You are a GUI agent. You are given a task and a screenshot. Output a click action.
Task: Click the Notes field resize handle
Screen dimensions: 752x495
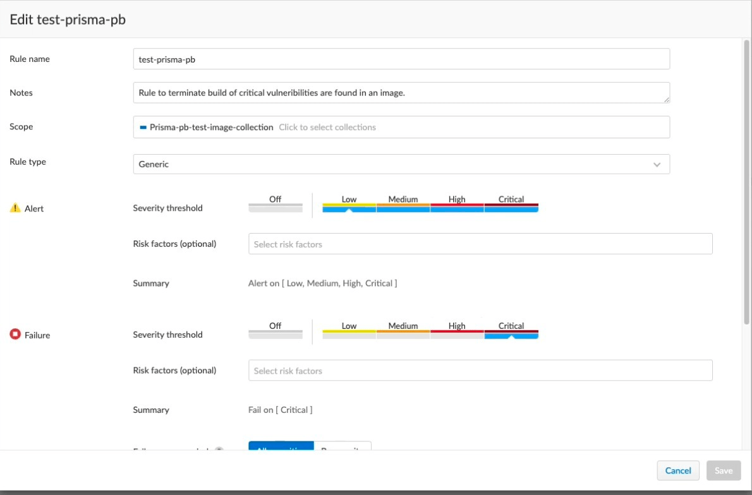point(665,98)
